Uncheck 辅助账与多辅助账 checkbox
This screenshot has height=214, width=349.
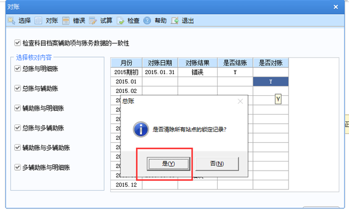point(18,147)
